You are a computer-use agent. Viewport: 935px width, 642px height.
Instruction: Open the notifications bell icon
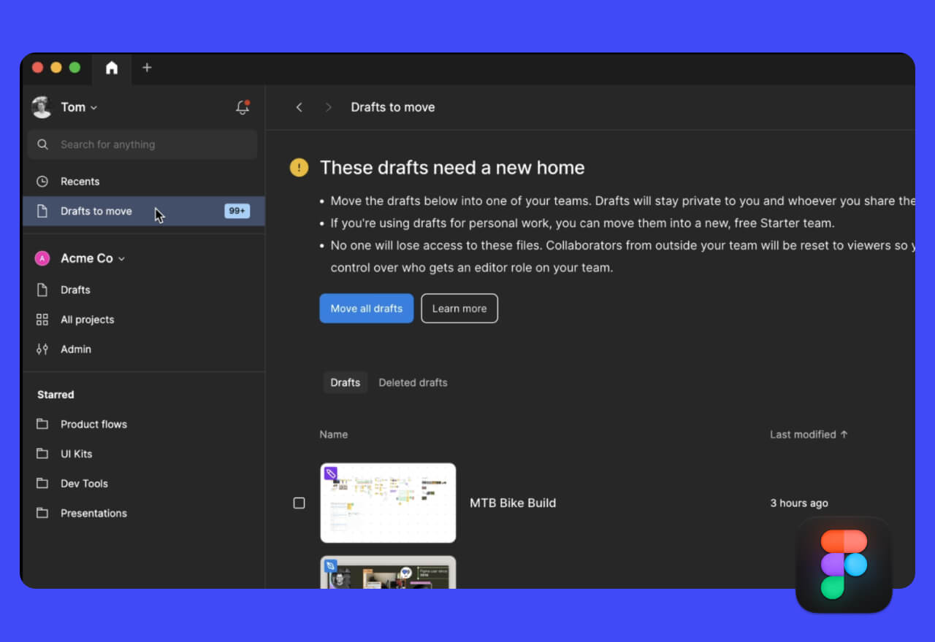(x=243, y=107)
